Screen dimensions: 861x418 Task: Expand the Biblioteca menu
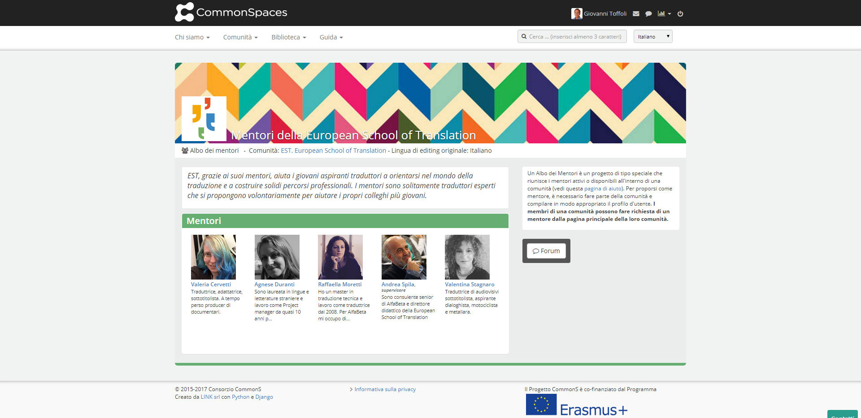[289, 37]
